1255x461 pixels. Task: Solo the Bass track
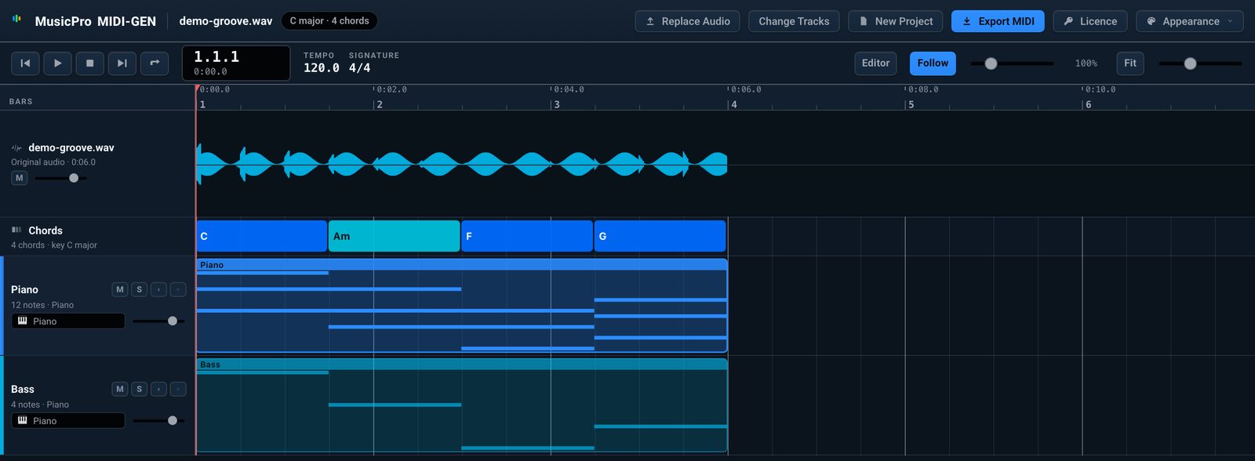[140, 389]
